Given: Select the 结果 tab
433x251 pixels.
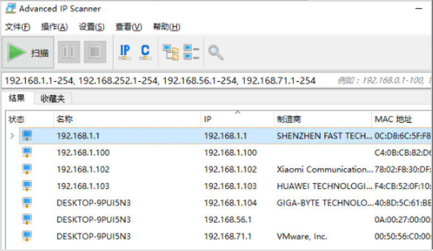Looking at the screenshot, I should coord(17,99).
